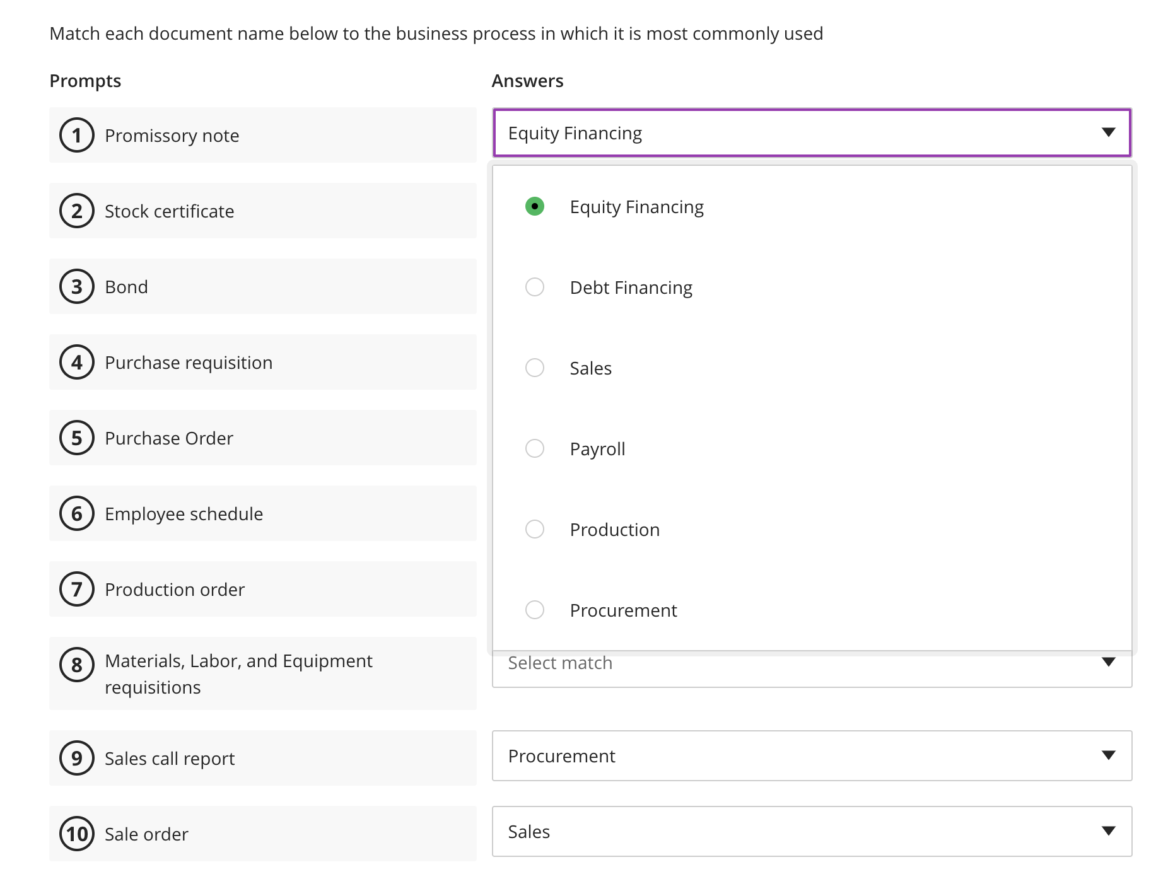
Task: Click the Purchase Order prompt
Action: coord(168,438)
